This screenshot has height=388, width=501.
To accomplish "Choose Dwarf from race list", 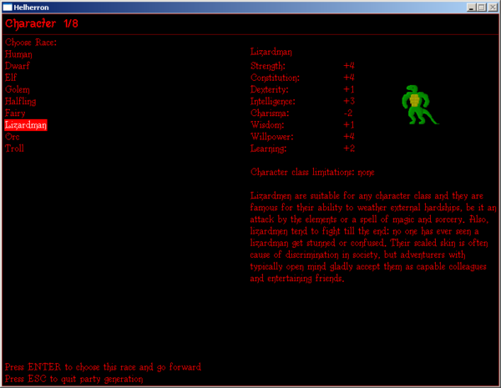I will point(18,65).
